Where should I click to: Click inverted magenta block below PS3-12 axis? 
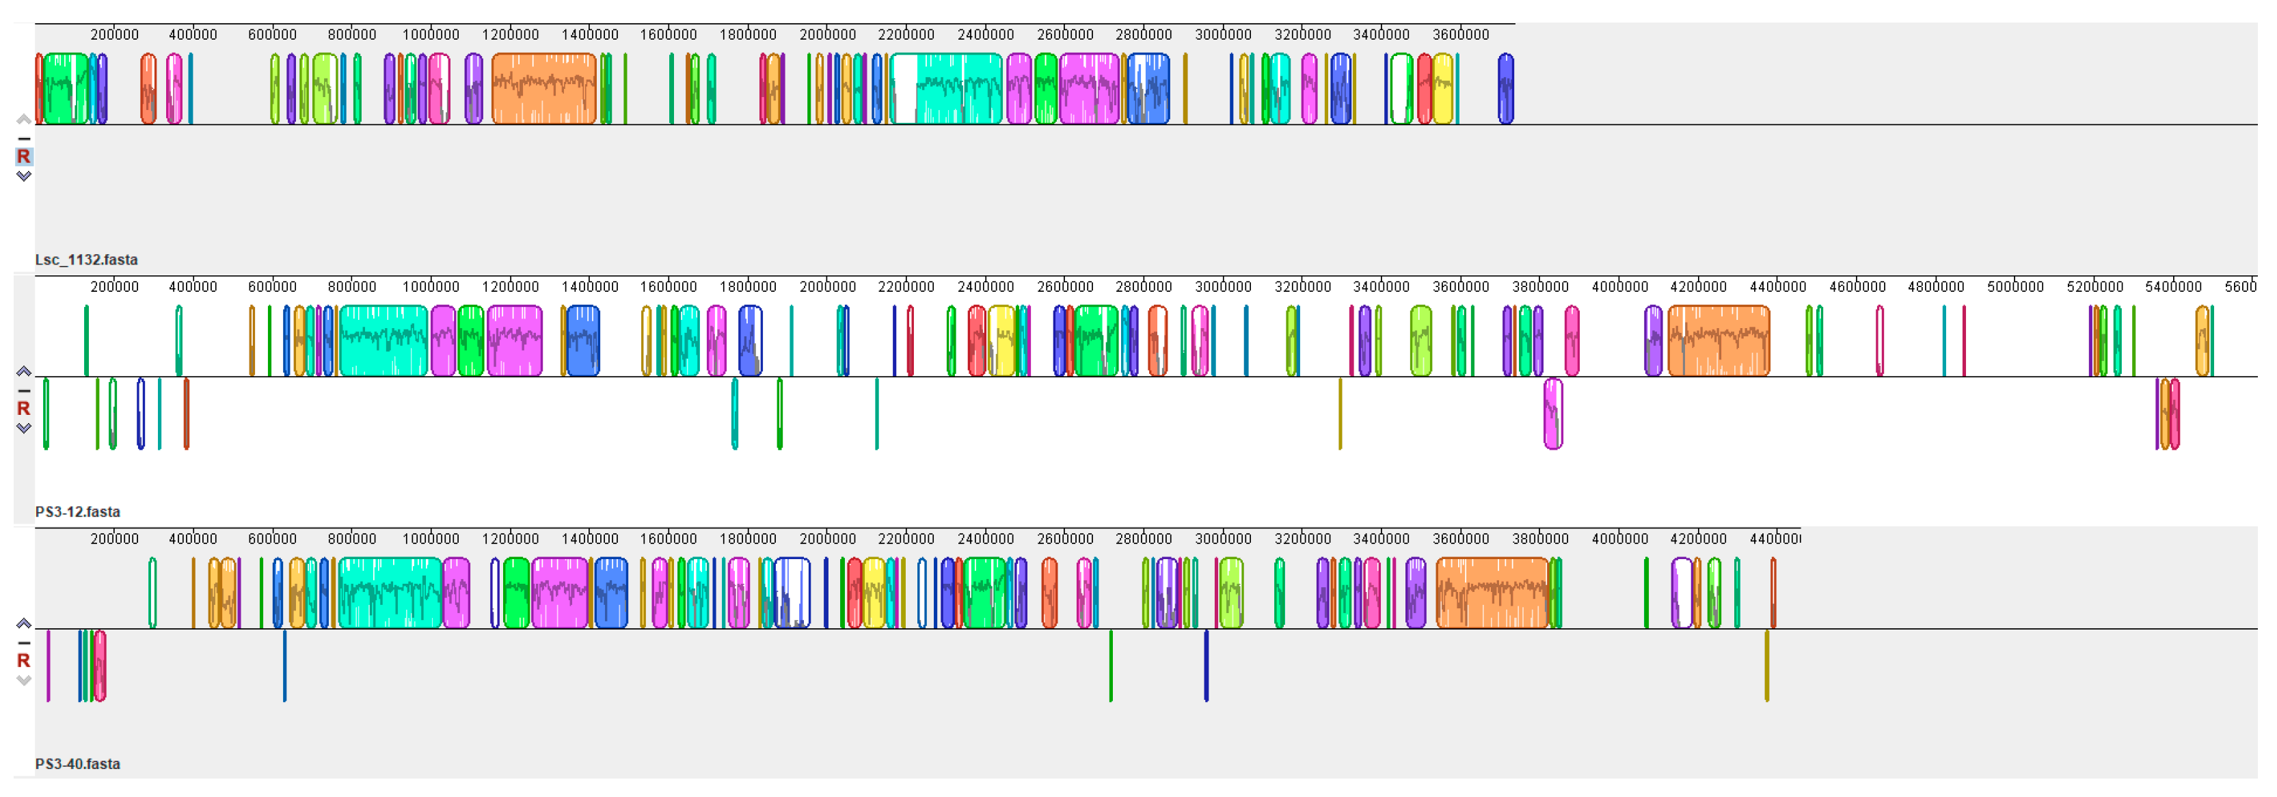(x=1553, y=414)
